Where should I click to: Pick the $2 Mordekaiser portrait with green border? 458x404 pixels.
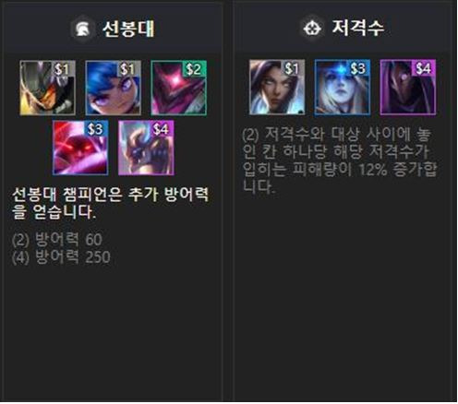coord(179,88)
